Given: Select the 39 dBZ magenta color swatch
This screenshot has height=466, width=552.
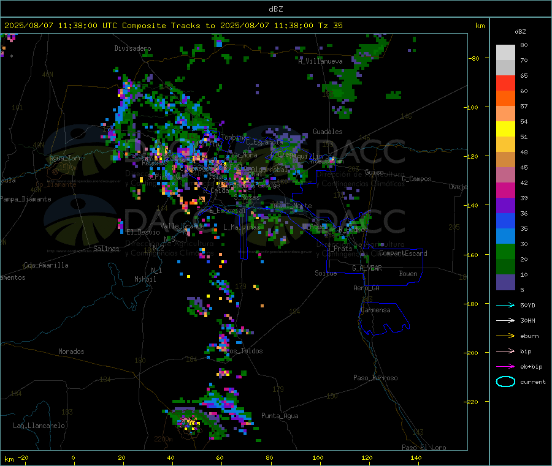Looking at the screenshot, I should tap(505, 190).
